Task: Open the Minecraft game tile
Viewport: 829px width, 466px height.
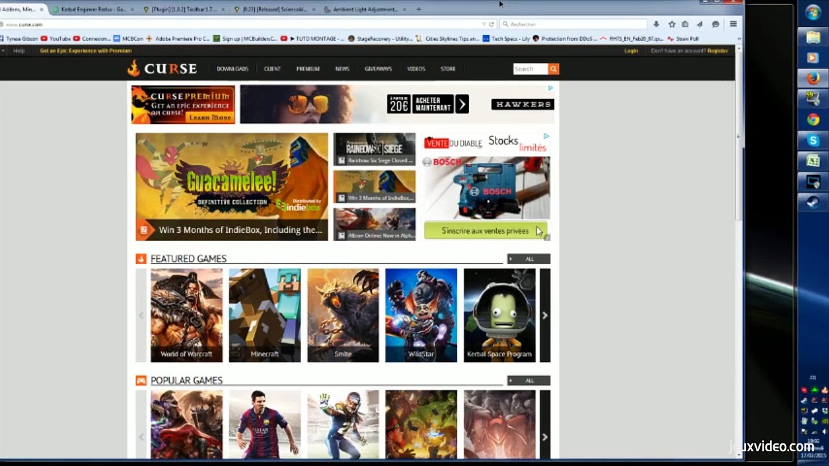Action: click(264, 315)
